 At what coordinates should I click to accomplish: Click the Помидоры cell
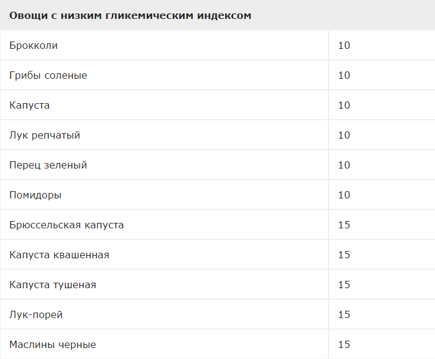(35, 195)
